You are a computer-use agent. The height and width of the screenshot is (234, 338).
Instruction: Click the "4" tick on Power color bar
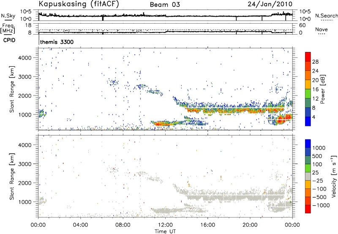(x=314, y=117)
